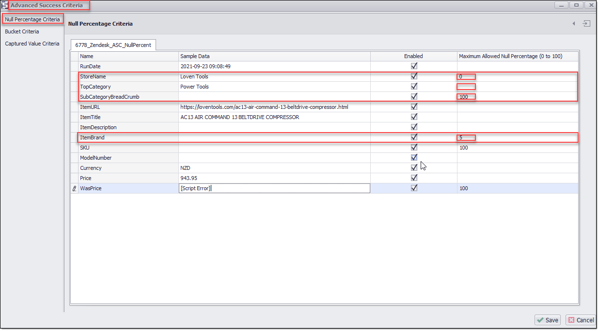Open Null Percentage Criteria in sidebar
The image size is (599, 331).
(32, 19)
